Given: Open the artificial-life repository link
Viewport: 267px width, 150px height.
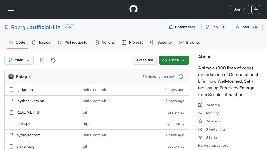Looking at the screenshot, I should [45, 27].
